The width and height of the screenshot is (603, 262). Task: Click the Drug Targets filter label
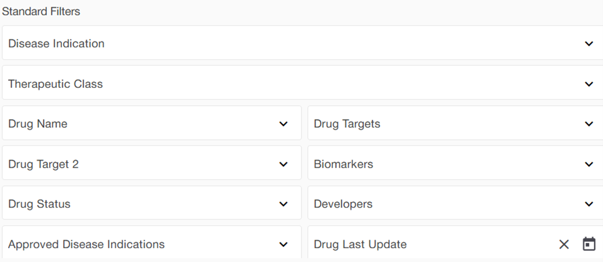(347, 124)
